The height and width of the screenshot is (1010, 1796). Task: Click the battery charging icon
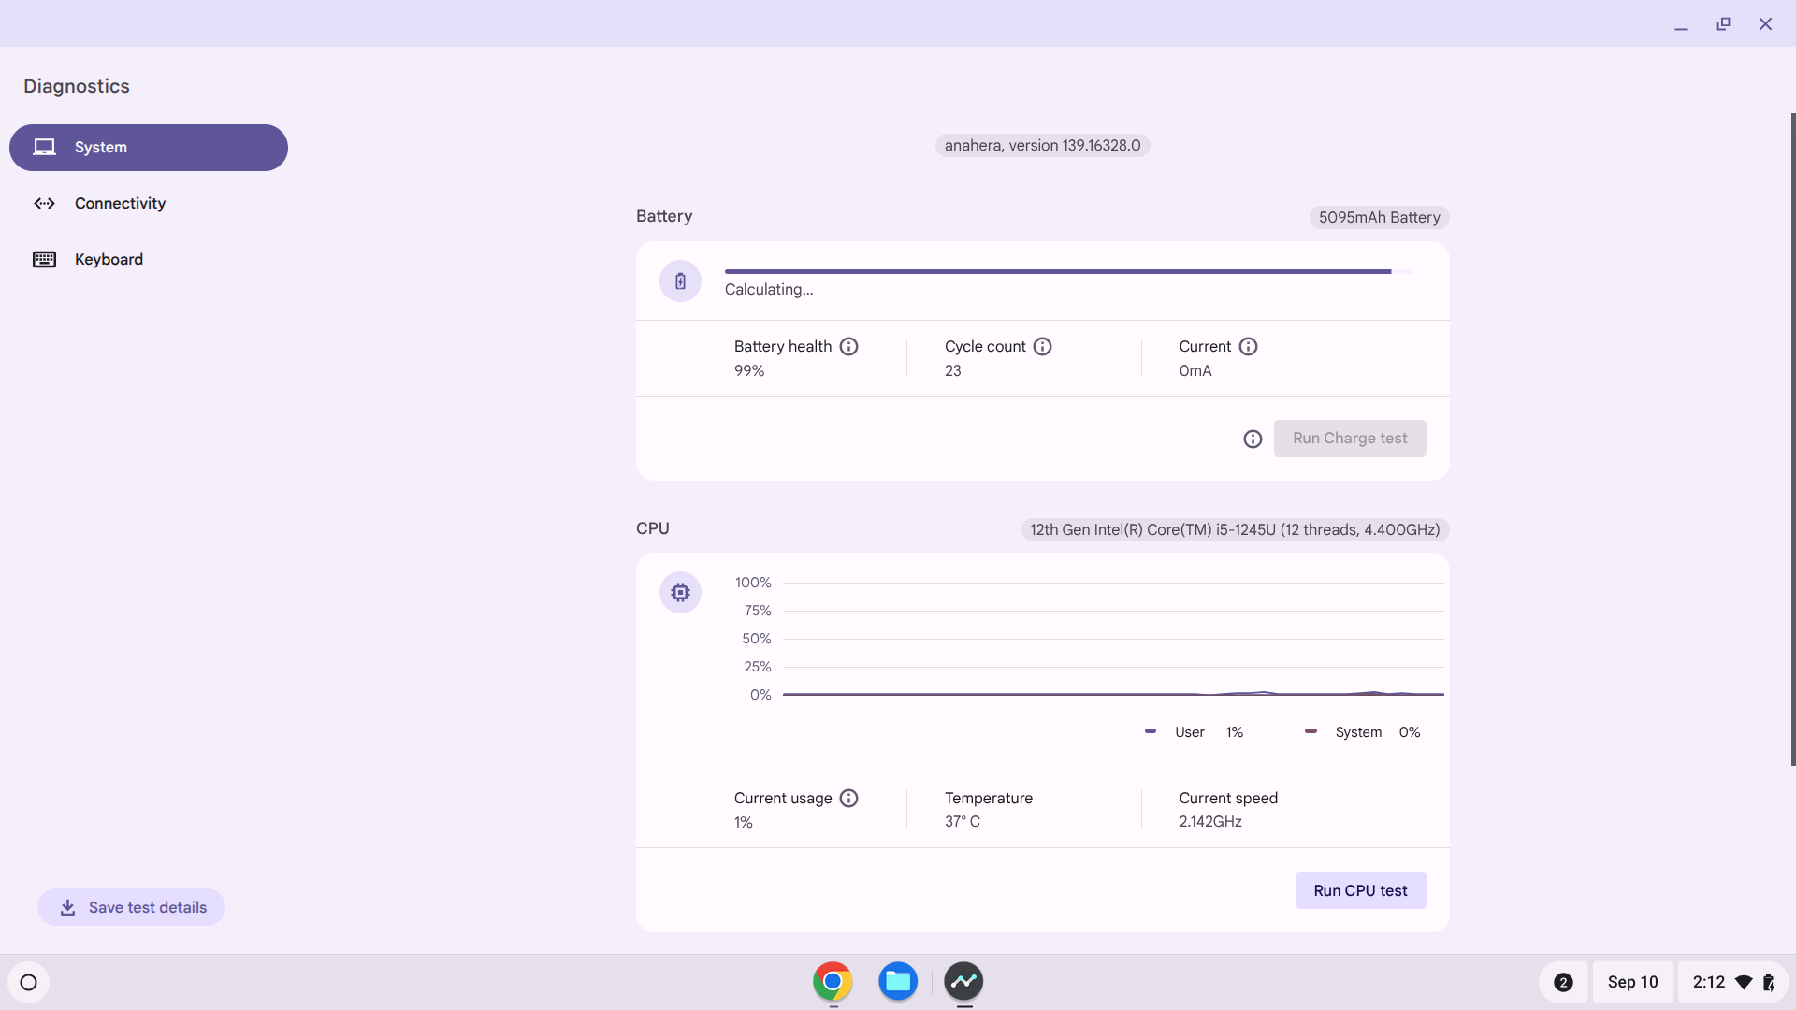[x=680, y=281]
